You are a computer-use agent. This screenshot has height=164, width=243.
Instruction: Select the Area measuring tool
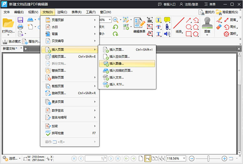(x=231, y=33)
